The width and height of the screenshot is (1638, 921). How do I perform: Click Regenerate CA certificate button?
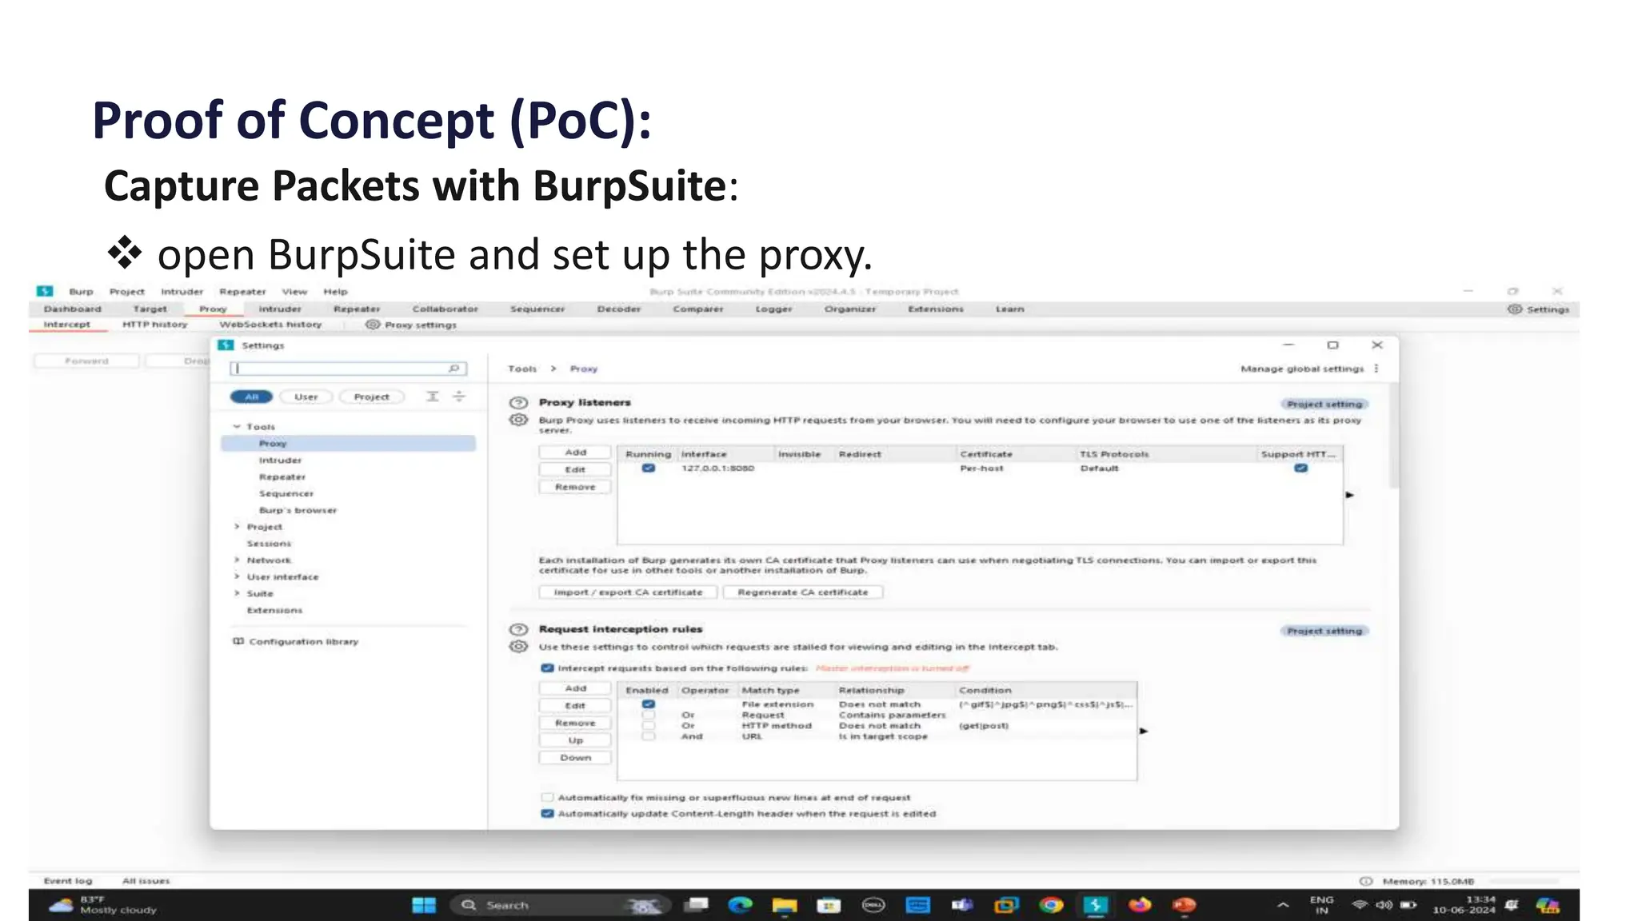coord(803,592)
